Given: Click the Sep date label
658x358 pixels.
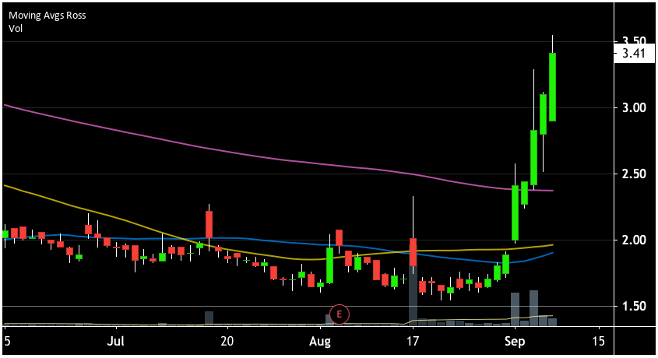Looking at the screenshot, I should (515, 341).
